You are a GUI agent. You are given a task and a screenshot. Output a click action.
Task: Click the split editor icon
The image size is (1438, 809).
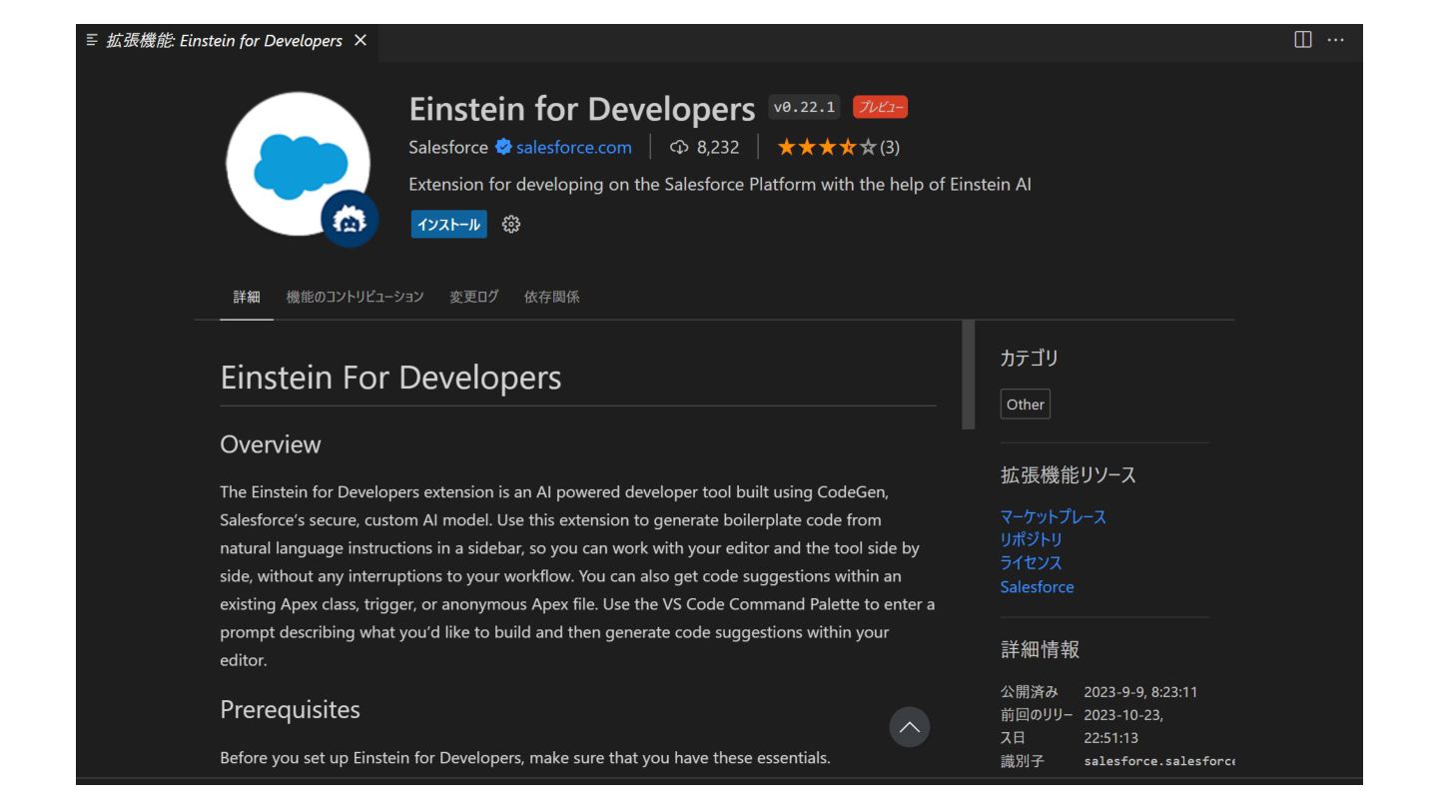click(x=1302, y=40)
